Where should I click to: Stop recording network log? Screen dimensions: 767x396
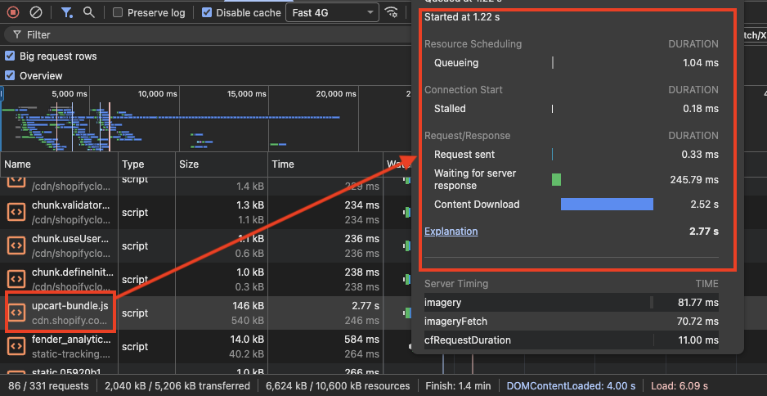(x=13, y=12)
